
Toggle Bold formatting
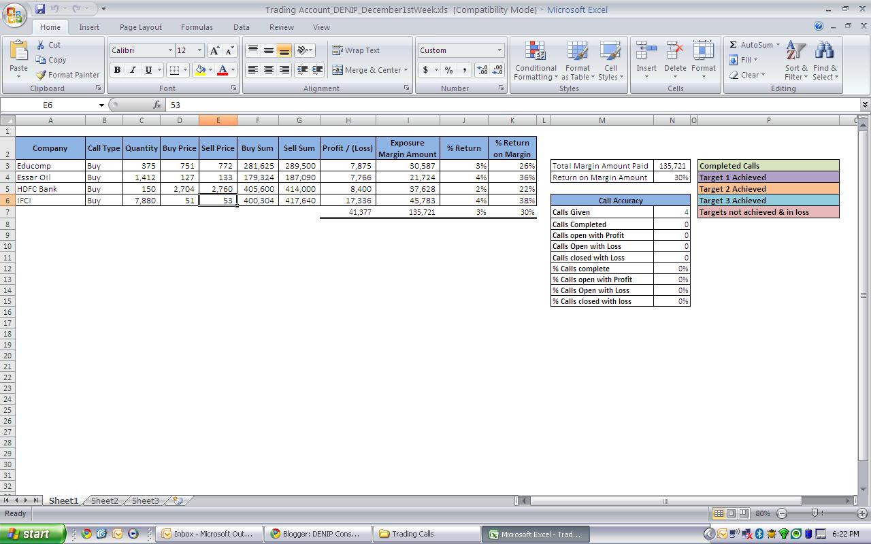pyautogui.click(x=117, y=70)
